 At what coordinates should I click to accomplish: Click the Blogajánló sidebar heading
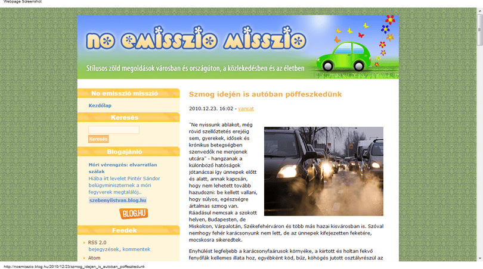[x=125, y=152]
